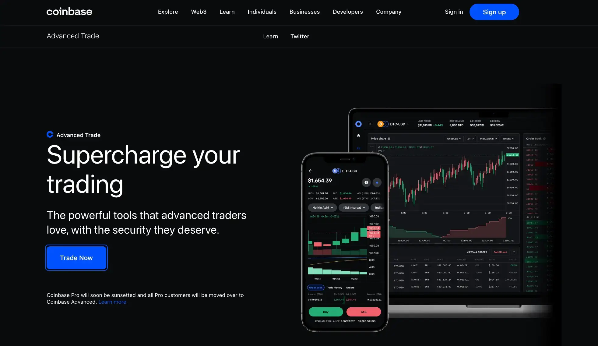Select the Twitter navigation link
The height and width of the screenshot is (346, 598).
[300, 36]
